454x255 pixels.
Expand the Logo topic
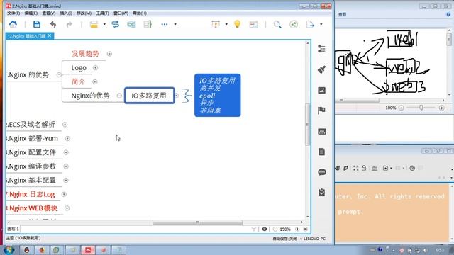95,68
